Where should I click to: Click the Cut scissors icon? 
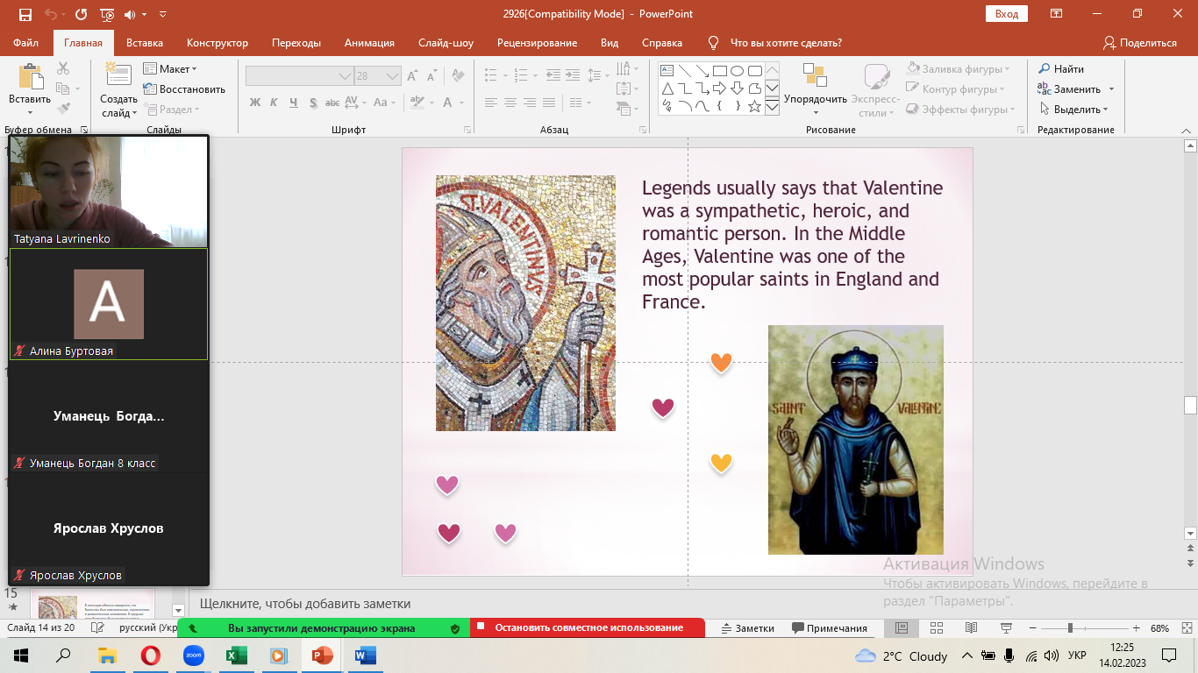(x=63, y=68)
